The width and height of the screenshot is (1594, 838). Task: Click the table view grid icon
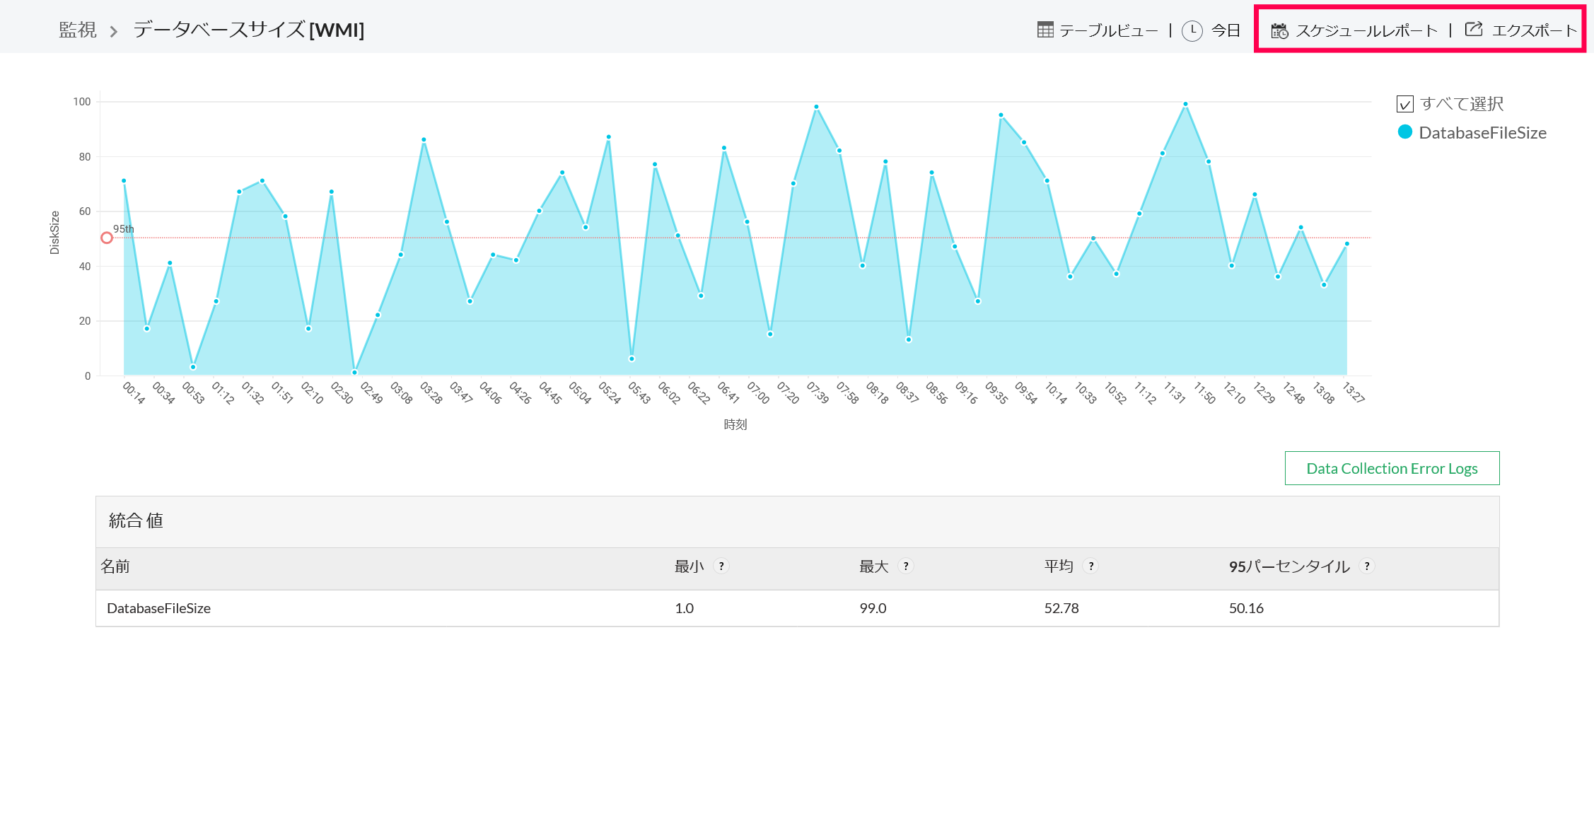(1045, 30)
